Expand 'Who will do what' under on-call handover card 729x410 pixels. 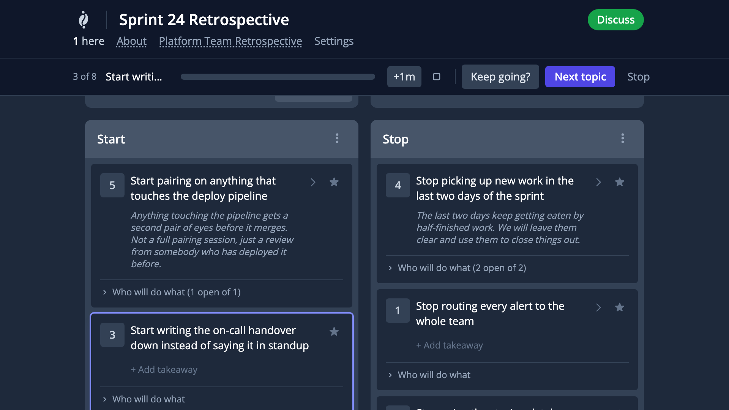pyautogui.click(x=144, y=399)
